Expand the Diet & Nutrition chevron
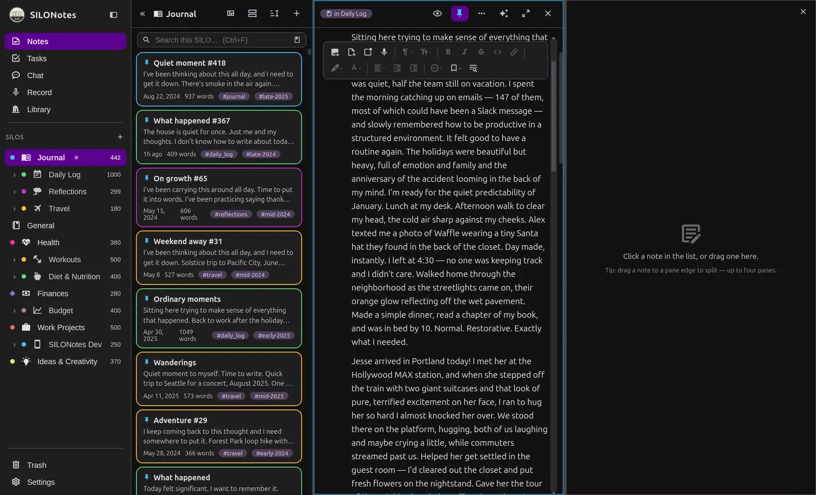This screenshot has height=495, width=816. point(14,277)
